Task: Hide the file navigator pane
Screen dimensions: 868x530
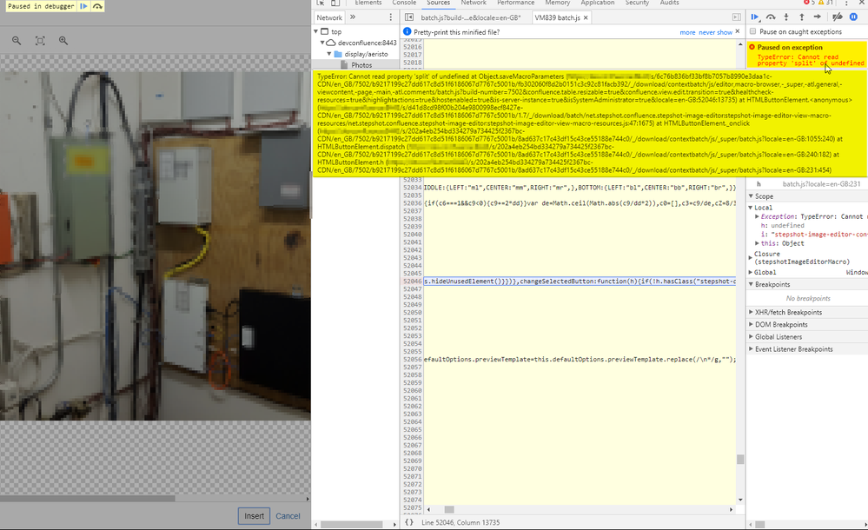Action: (x=409, y=17)
